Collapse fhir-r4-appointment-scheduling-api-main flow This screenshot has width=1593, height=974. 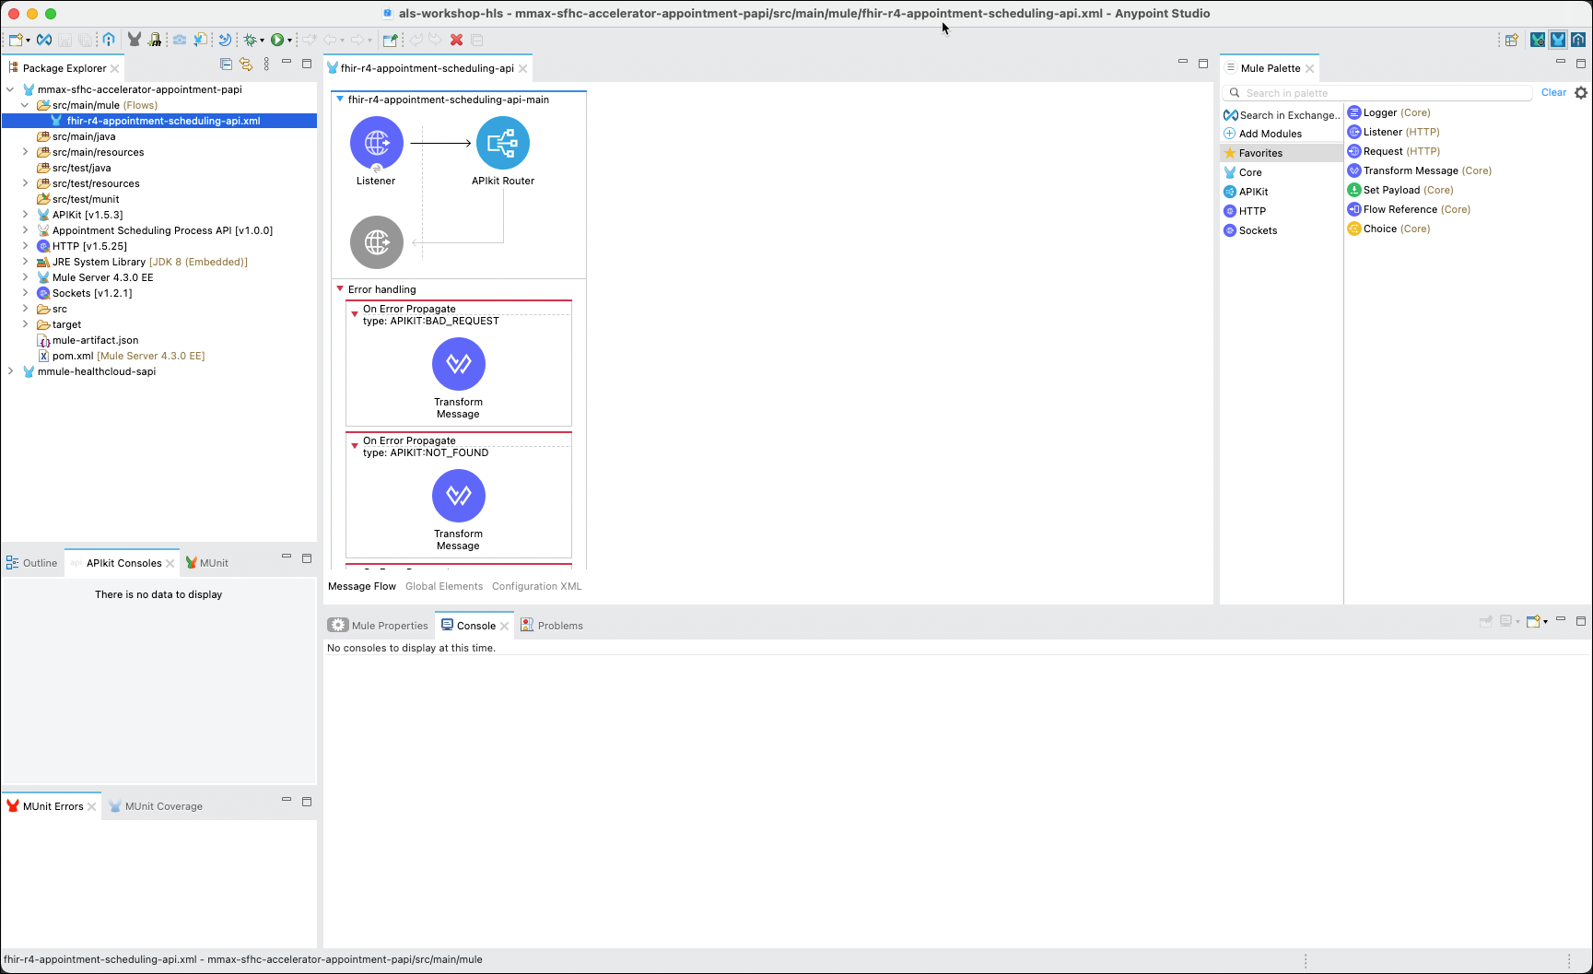coord(340,100)
